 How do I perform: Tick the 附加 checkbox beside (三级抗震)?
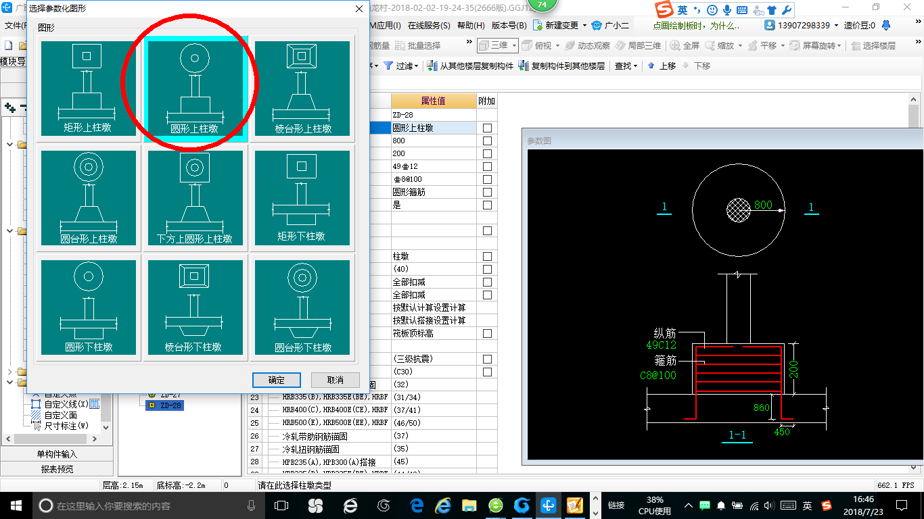coord(487,359)
